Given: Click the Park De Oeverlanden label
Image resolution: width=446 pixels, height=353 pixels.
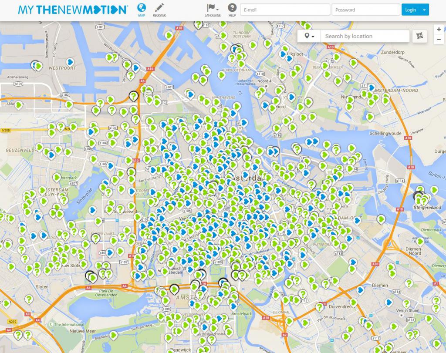Looking at the screenshot, I should (106, 293).
